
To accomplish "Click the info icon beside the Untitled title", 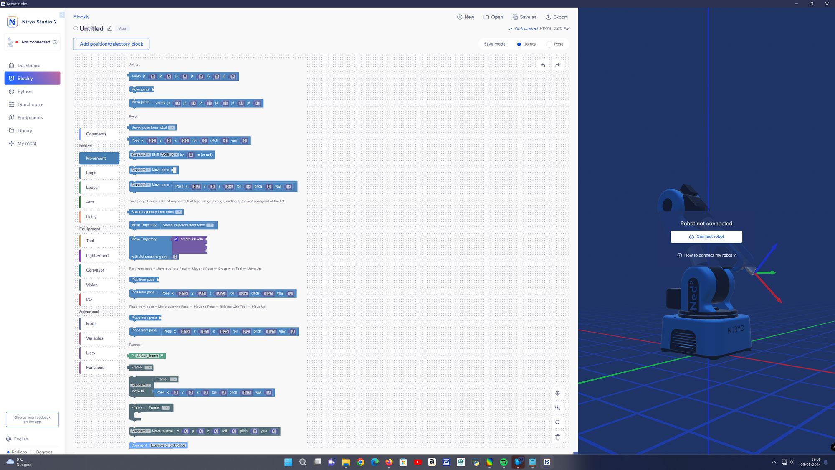I will tap(76, 28).
